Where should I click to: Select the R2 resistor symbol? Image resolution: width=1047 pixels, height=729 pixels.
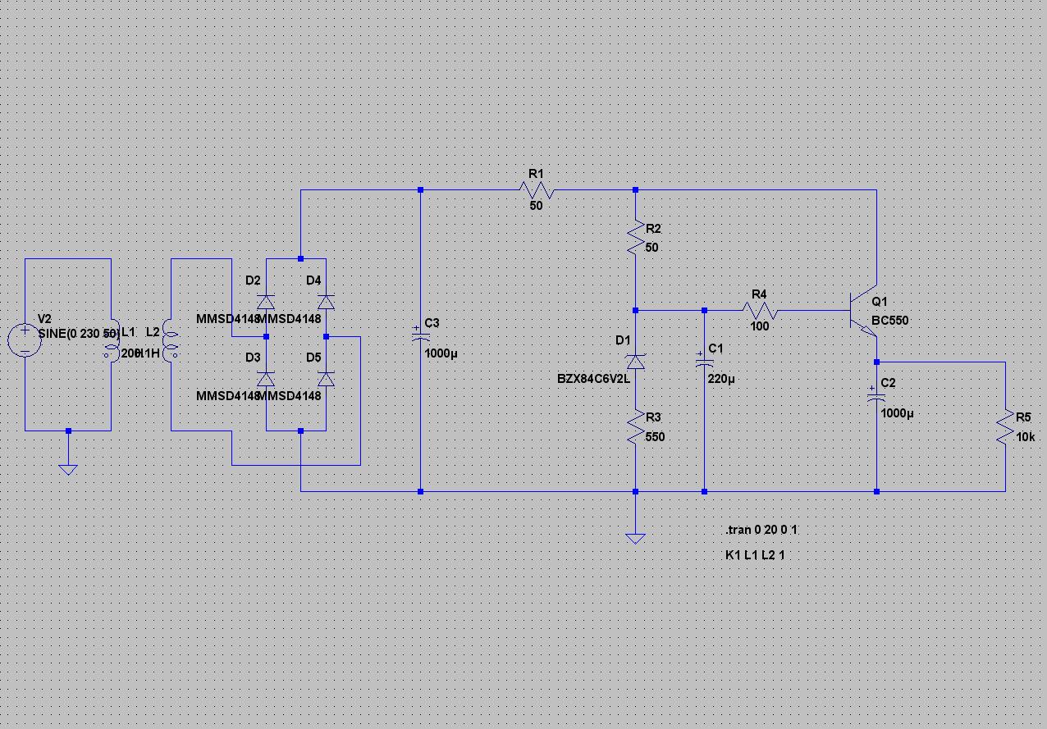click(x=636, y=238)
